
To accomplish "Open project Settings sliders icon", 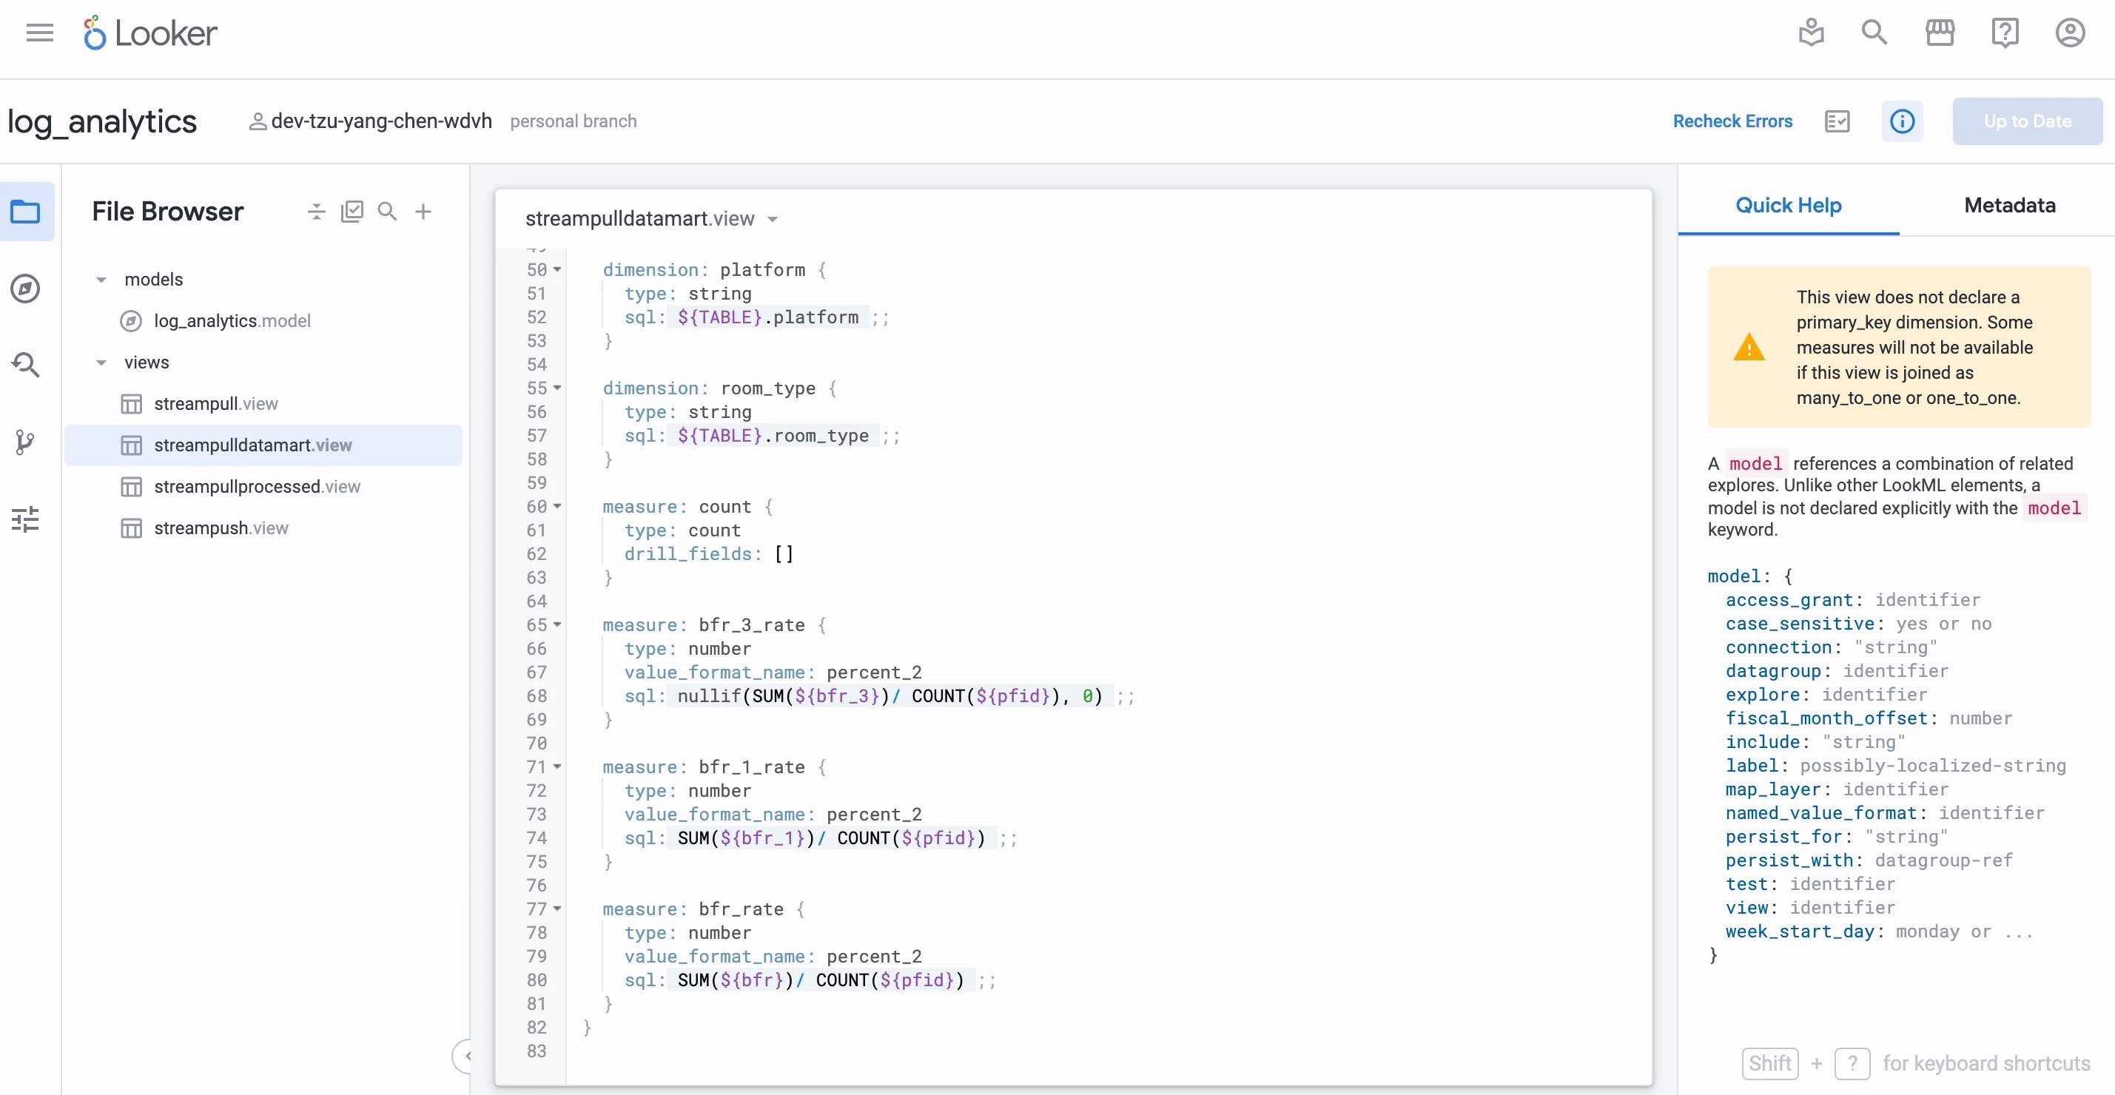I will point(25,519).
